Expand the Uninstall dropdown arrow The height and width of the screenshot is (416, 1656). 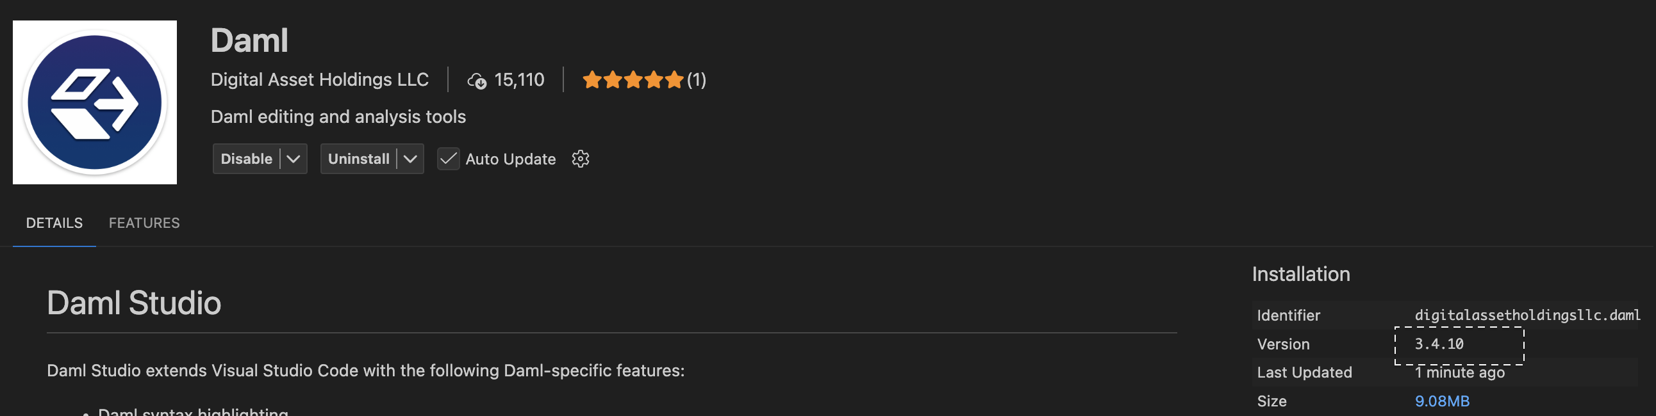(410, 159)
